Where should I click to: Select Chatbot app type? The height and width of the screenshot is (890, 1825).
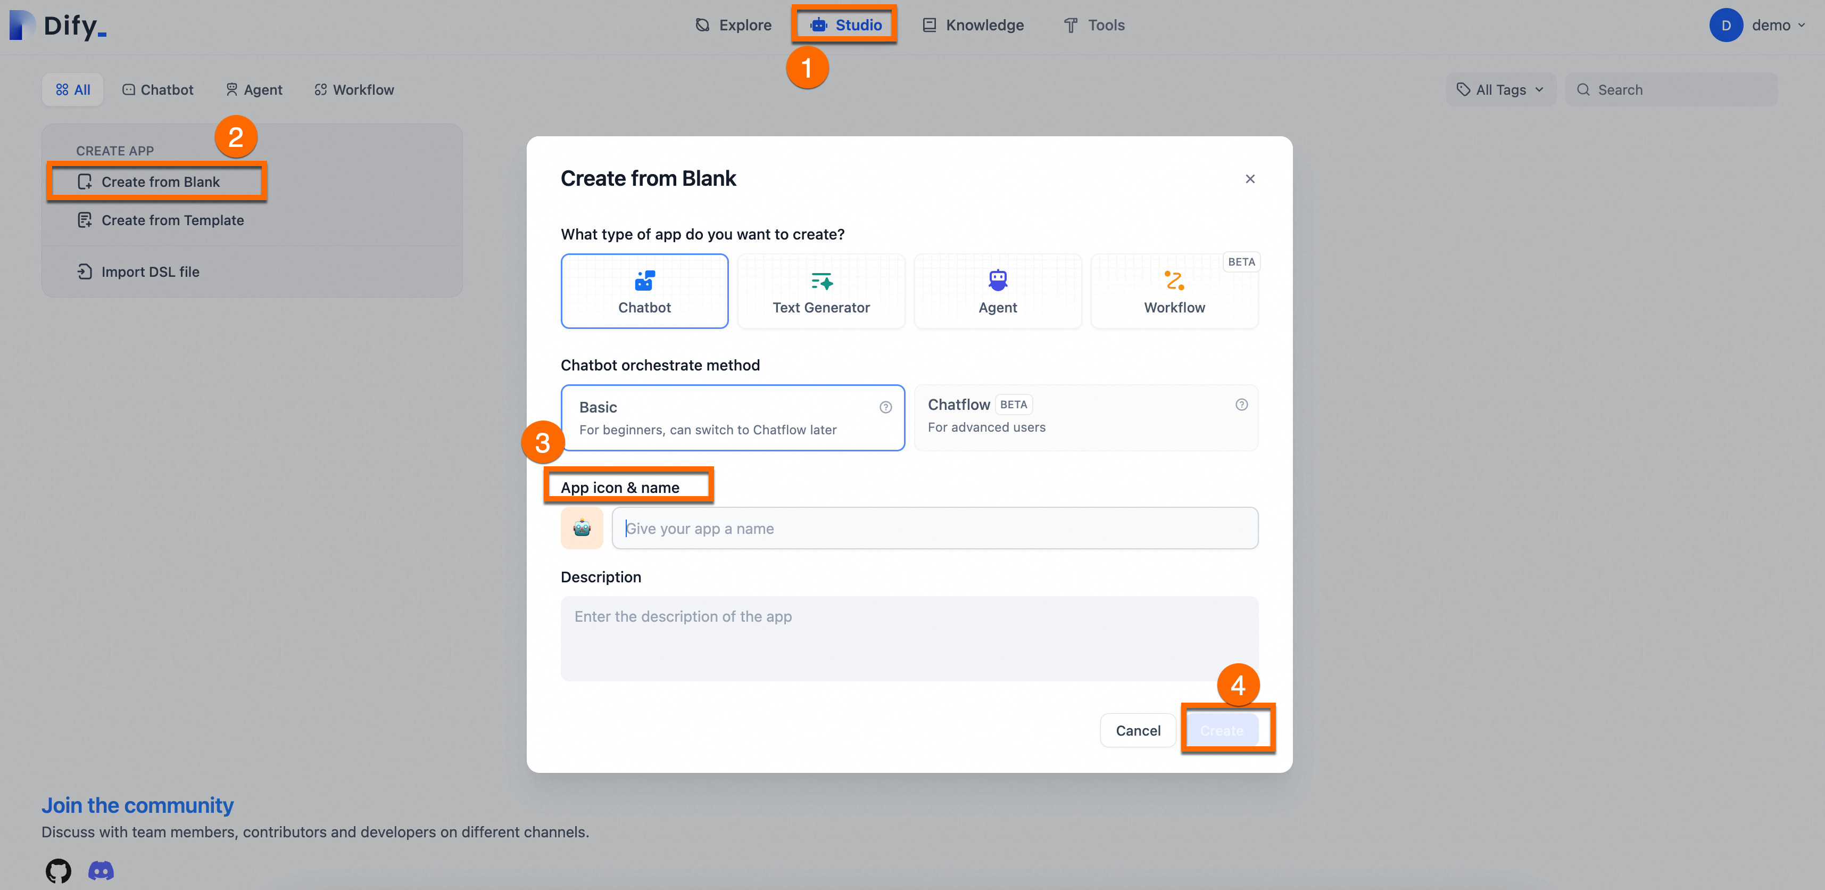click(644, 291)
